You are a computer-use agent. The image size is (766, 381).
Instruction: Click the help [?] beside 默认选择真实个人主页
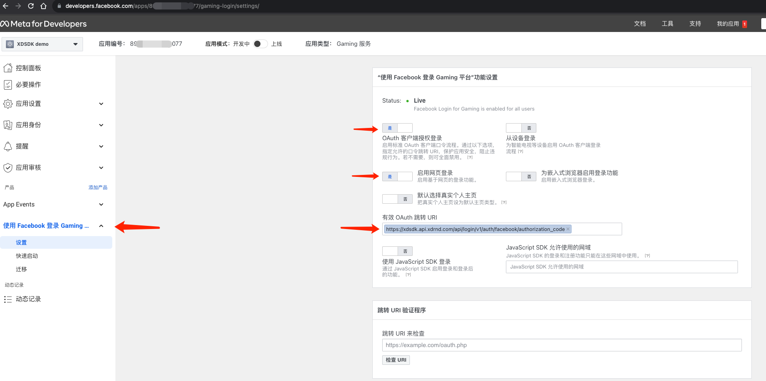[x=504, y=202]
